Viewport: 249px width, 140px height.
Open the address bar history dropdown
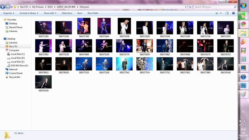(186, 7)
